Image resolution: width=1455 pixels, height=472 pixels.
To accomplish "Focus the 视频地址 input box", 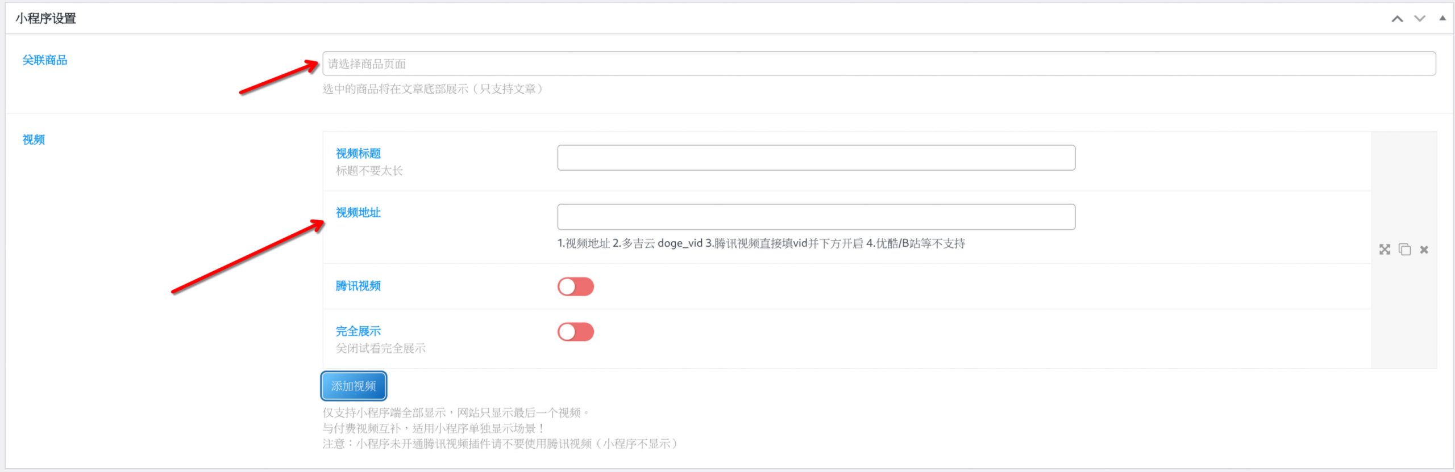I will pyautogui.click(x=816, y=217).
